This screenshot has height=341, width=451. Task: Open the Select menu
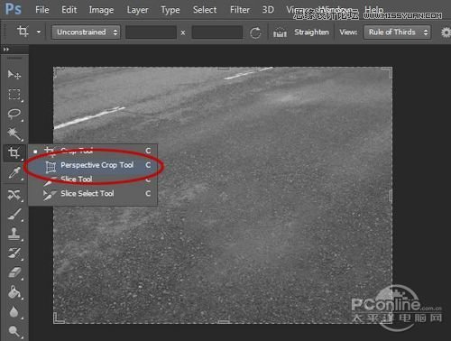pos(205,10)
